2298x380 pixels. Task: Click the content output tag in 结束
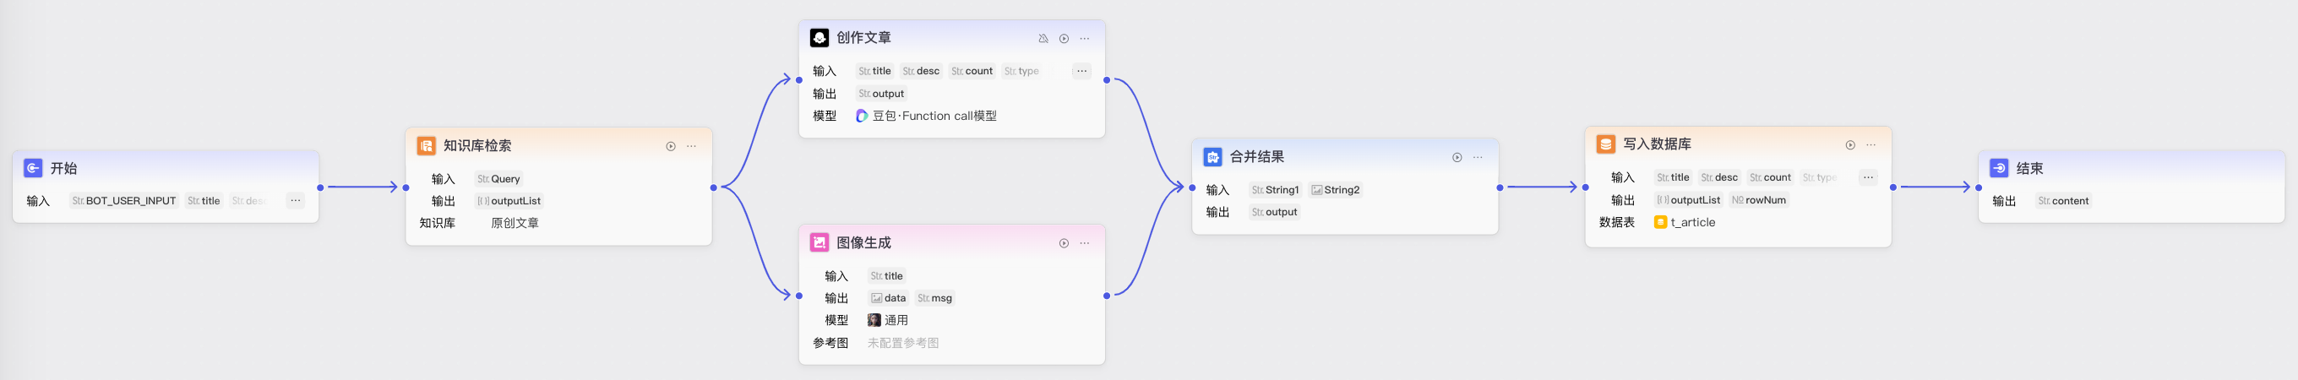[2063, 201]
